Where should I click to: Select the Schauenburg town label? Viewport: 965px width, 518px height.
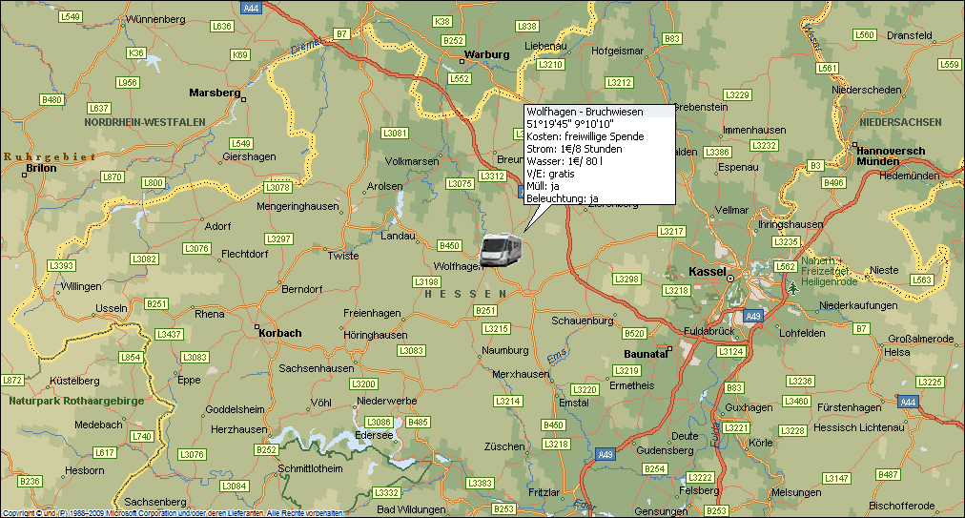click(x=583, y=321)
